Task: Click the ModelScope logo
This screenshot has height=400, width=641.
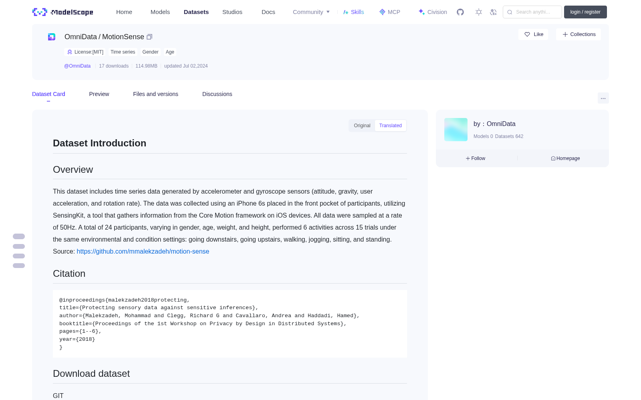Action: pyautogui.click(x=63, y=12)
